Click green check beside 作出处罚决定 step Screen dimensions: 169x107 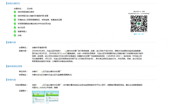click(x=15, y=24)
